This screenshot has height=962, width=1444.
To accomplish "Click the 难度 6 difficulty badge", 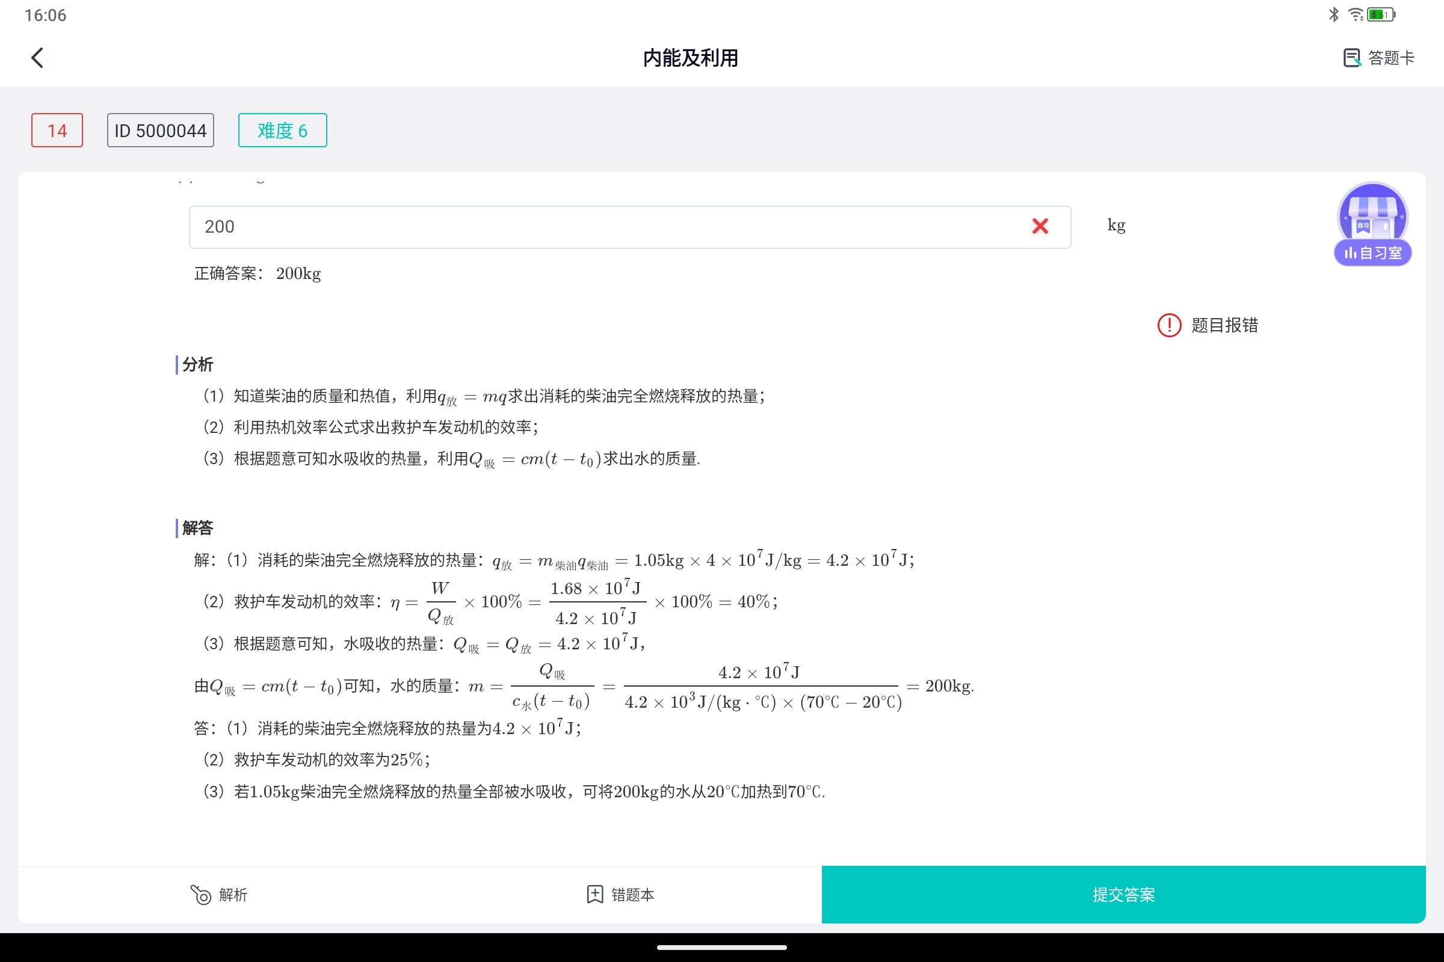I will (x=282, y=130).
